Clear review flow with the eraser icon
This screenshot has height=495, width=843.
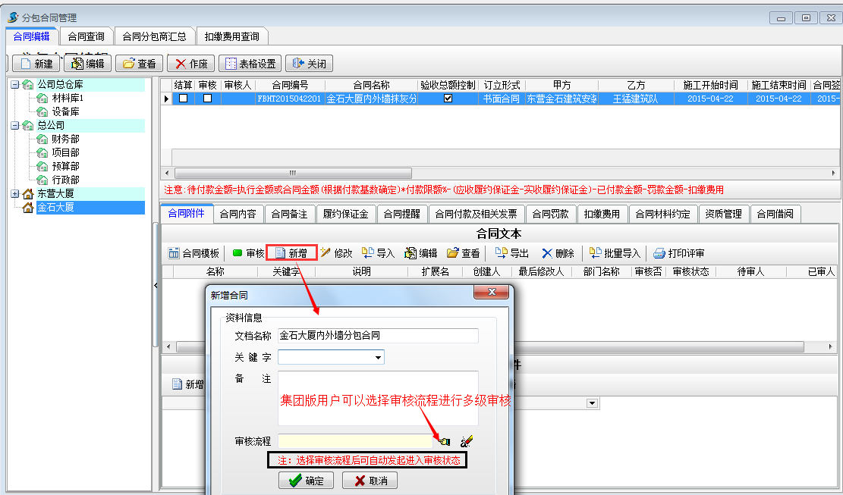pyautogui.click(x=467, y=441)
